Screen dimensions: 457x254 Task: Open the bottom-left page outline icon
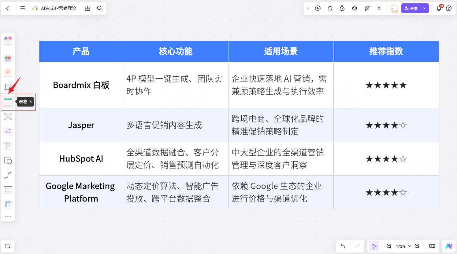click(x=8, y=246)
